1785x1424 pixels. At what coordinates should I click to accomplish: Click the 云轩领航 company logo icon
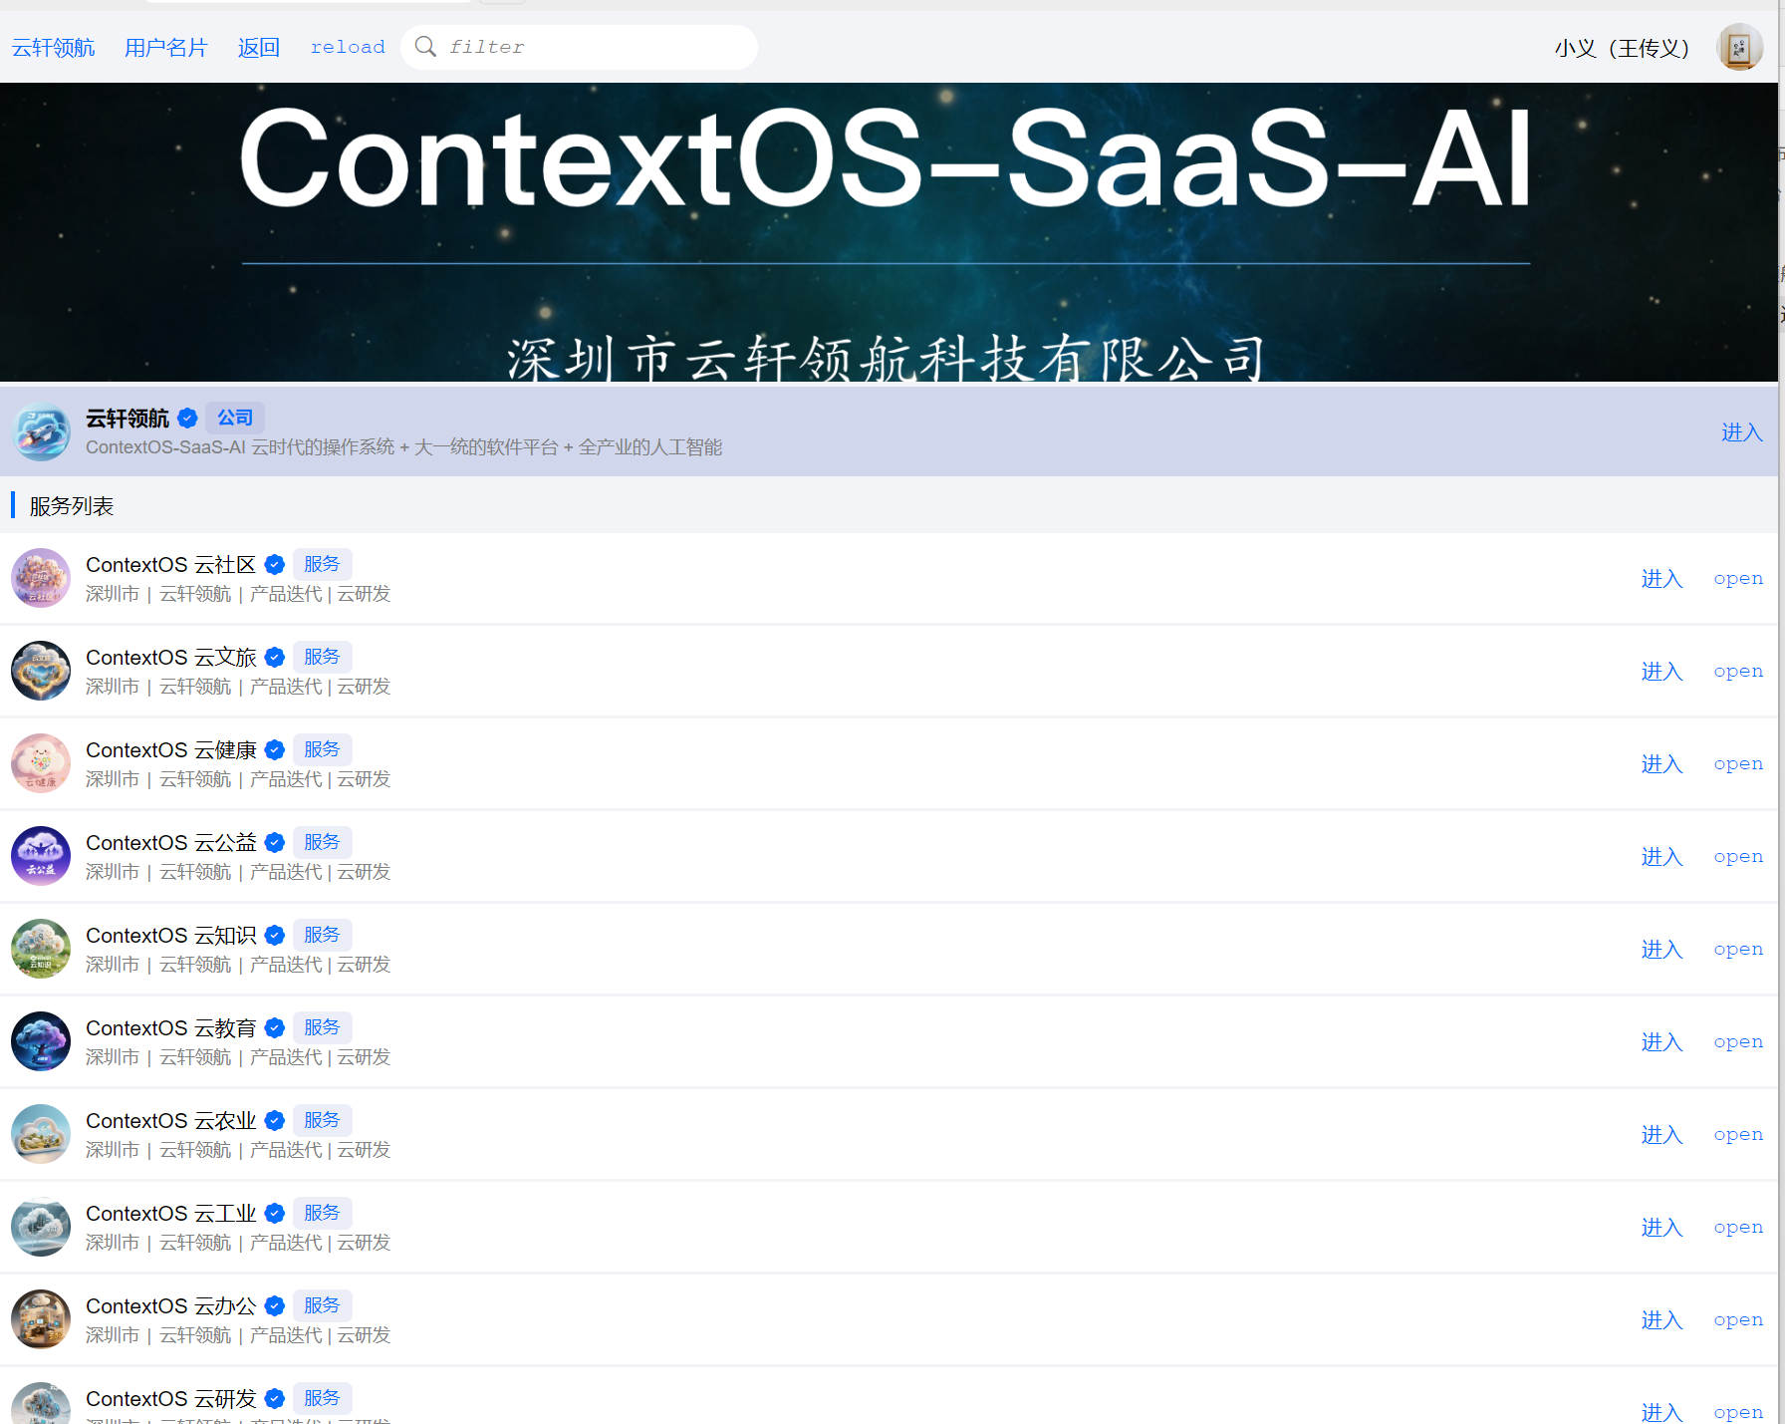41,431
